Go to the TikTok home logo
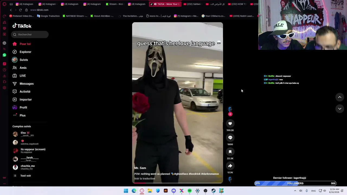The height and width of the screenshot is (195, 347). coord(22,26)
